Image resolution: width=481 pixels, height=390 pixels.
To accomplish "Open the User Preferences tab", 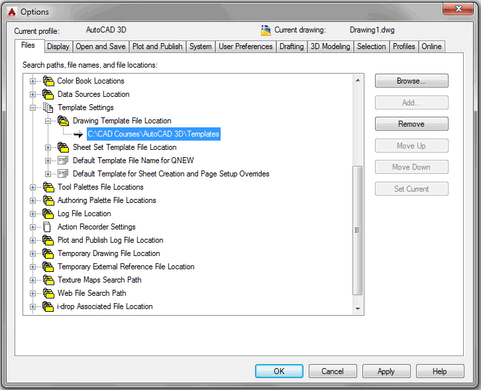I will 245,46.
